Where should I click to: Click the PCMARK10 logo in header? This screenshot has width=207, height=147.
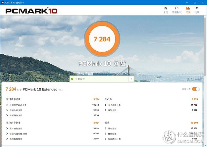point(31,11)
